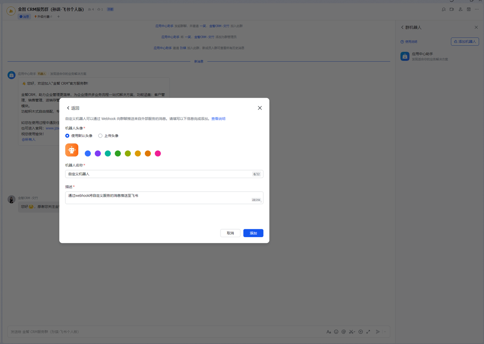Click the 外部 tag in header
The height and width of the screenshot is (344, 484).
pos(110,9)
